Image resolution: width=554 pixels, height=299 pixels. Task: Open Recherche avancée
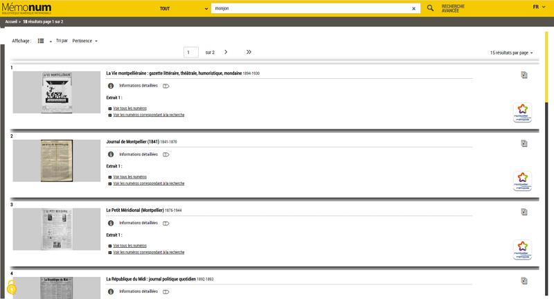point(453,8)
